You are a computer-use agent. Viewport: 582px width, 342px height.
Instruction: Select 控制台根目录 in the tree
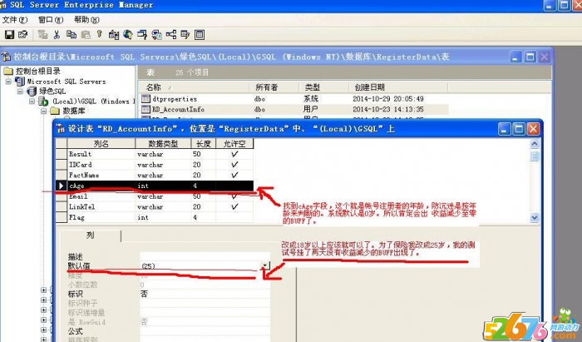pyautogui.click(x=38, y=71)
